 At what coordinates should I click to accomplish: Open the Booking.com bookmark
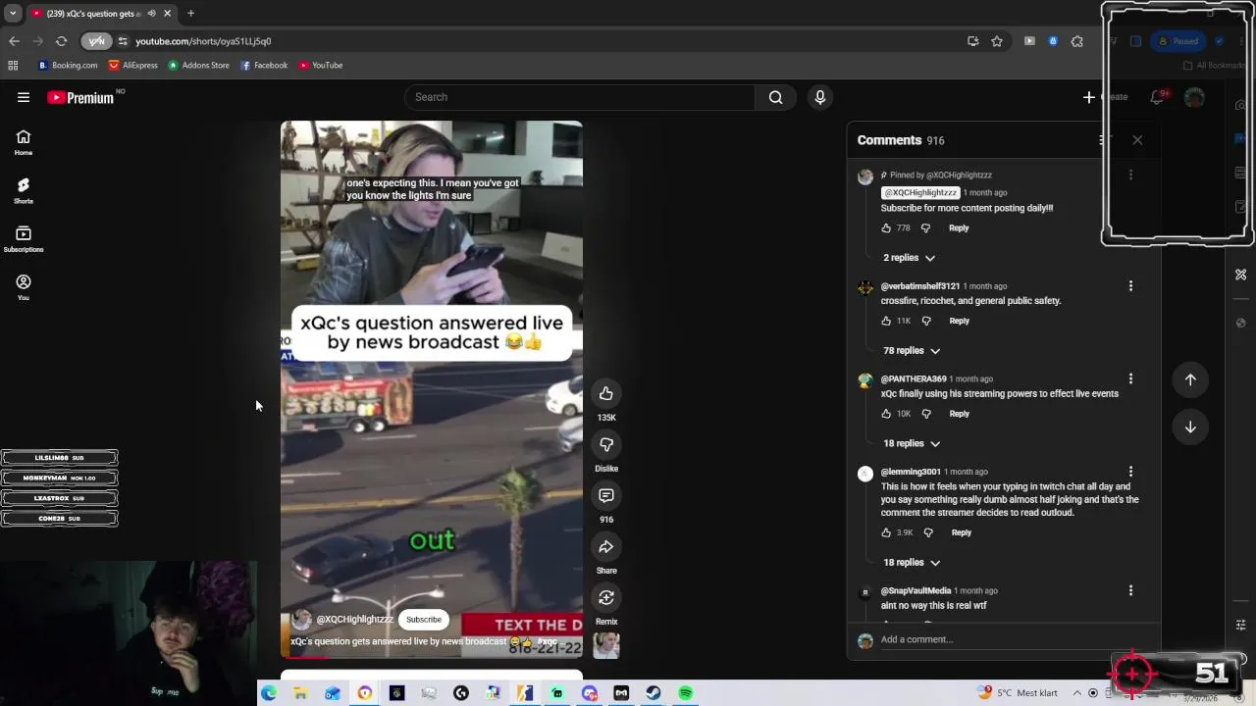coord(68,66)
